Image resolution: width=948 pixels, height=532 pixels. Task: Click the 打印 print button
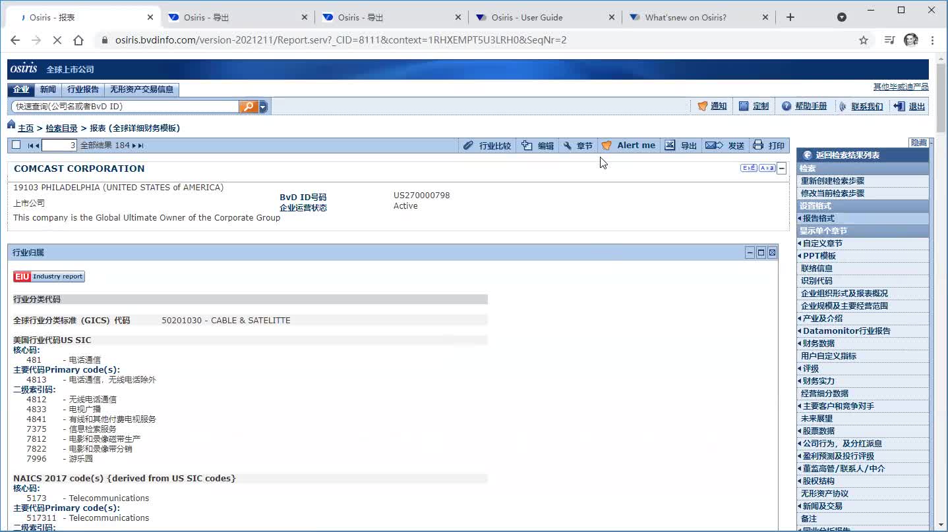tap(769, 146)
